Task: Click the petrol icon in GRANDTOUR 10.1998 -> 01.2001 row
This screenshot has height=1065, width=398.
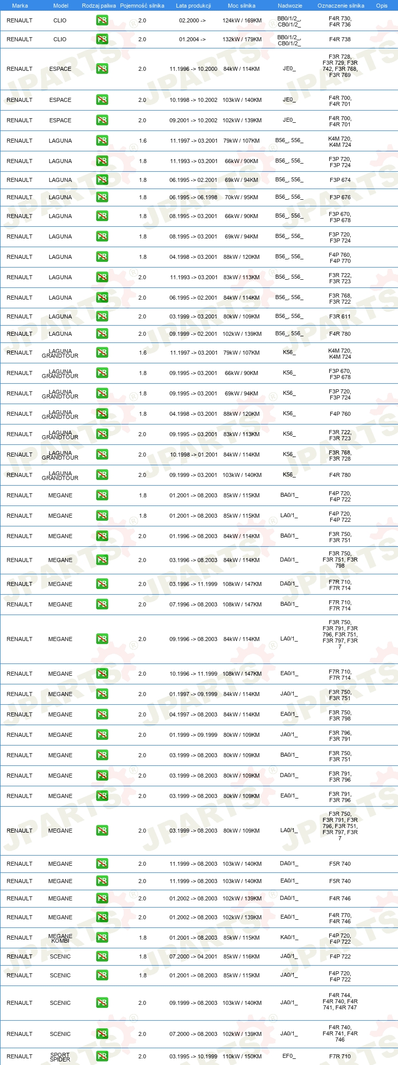Action: coord(102,455)
